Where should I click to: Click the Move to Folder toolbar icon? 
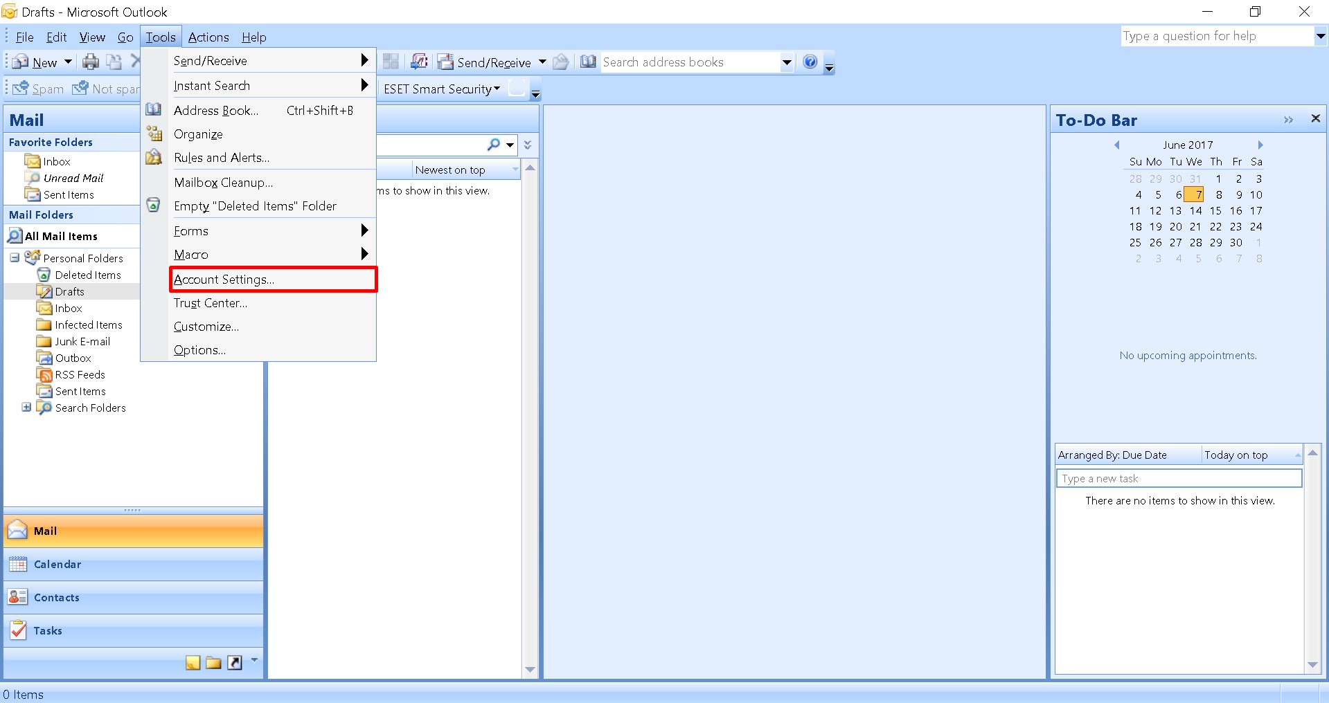114,62
